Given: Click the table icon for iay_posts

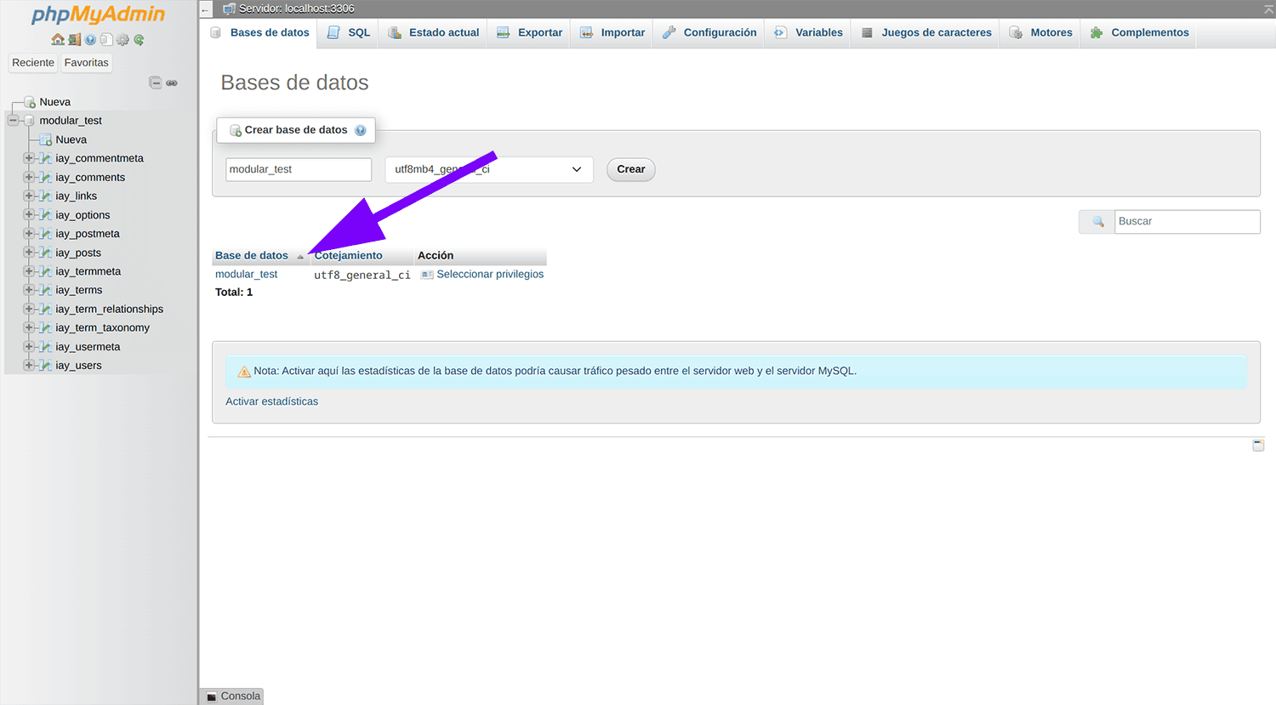Looking at the screenshot, I should tap(46, 253).
